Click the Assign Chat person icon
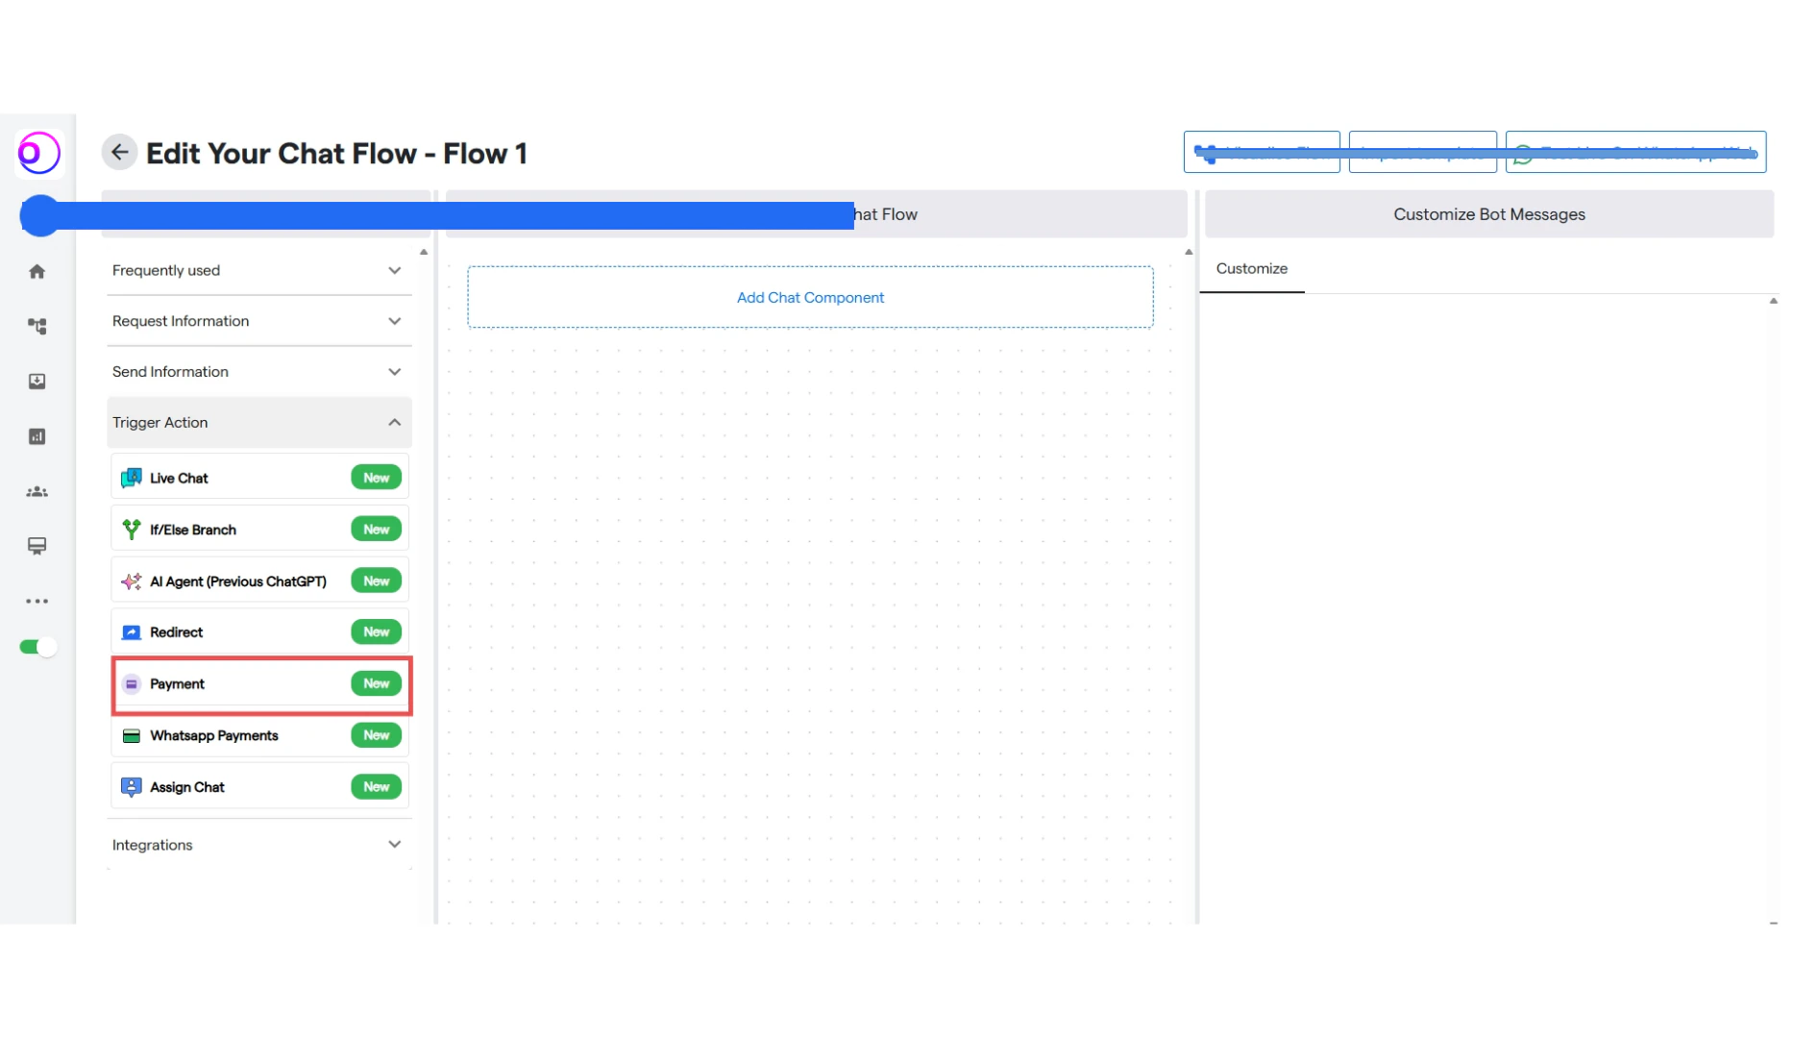The height and width of the screenshot is (1038, 1793). 132,787
